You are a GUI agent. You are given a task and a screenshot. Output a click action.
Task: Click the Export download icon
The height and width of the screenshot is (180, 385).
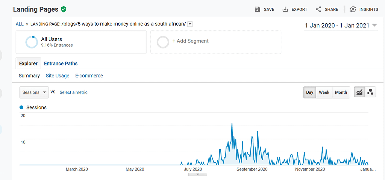coord(285,9)
